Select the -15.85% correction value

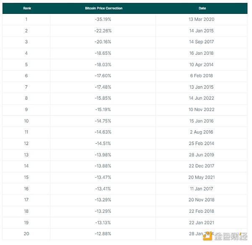click(x=103, y=98)
